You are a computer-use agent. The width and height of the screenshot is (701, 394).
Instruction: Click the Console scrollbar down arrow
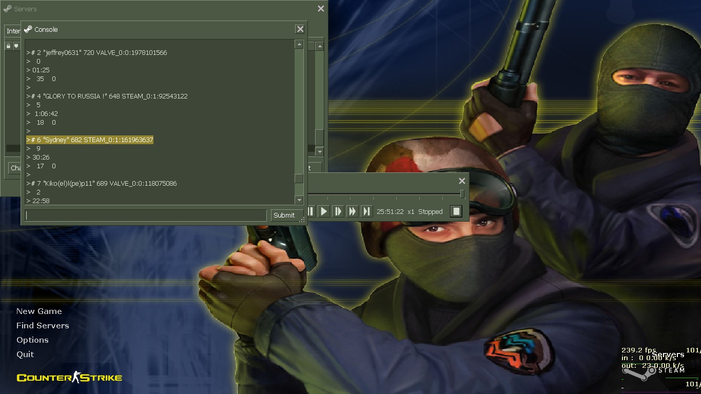[299, 200]
